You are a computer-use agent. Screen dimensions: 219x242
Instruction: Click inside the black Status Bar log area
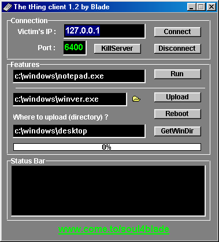coord(108,191)
